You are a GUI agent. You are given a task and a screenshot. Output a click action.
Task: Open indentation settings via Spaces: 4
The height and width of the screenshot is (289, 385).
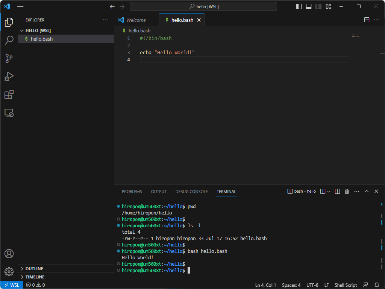click(291, 285)
